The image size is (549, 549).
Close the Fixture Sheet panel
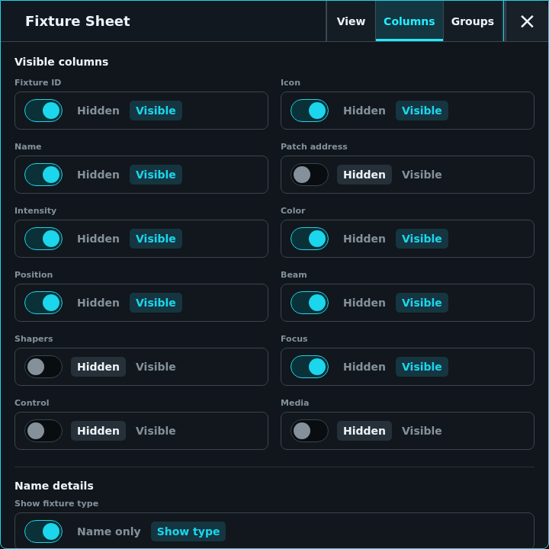pyautogui.click(x=527, y=21)
